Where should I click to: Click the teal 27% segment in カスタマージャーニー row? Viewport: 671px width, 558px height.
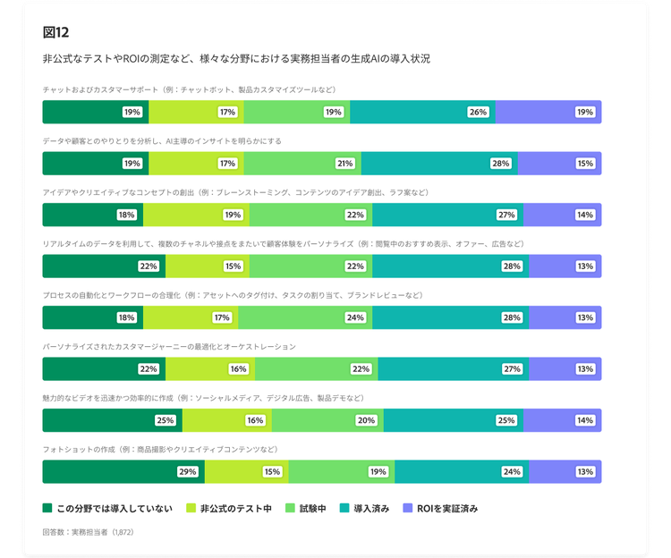click(454, 368)
